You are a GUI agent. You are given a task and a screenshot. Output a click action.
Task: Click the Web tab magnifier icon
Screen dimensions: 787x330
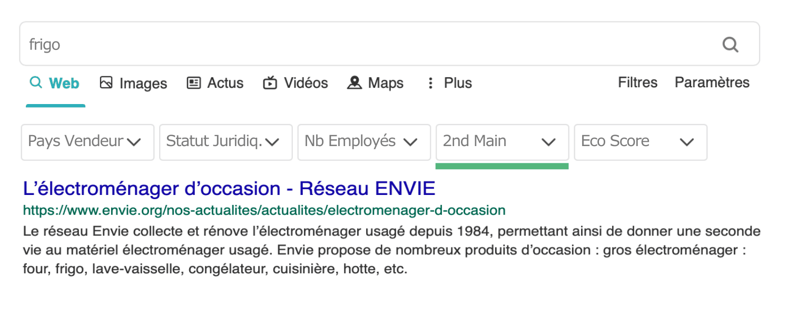click(36, 82)
